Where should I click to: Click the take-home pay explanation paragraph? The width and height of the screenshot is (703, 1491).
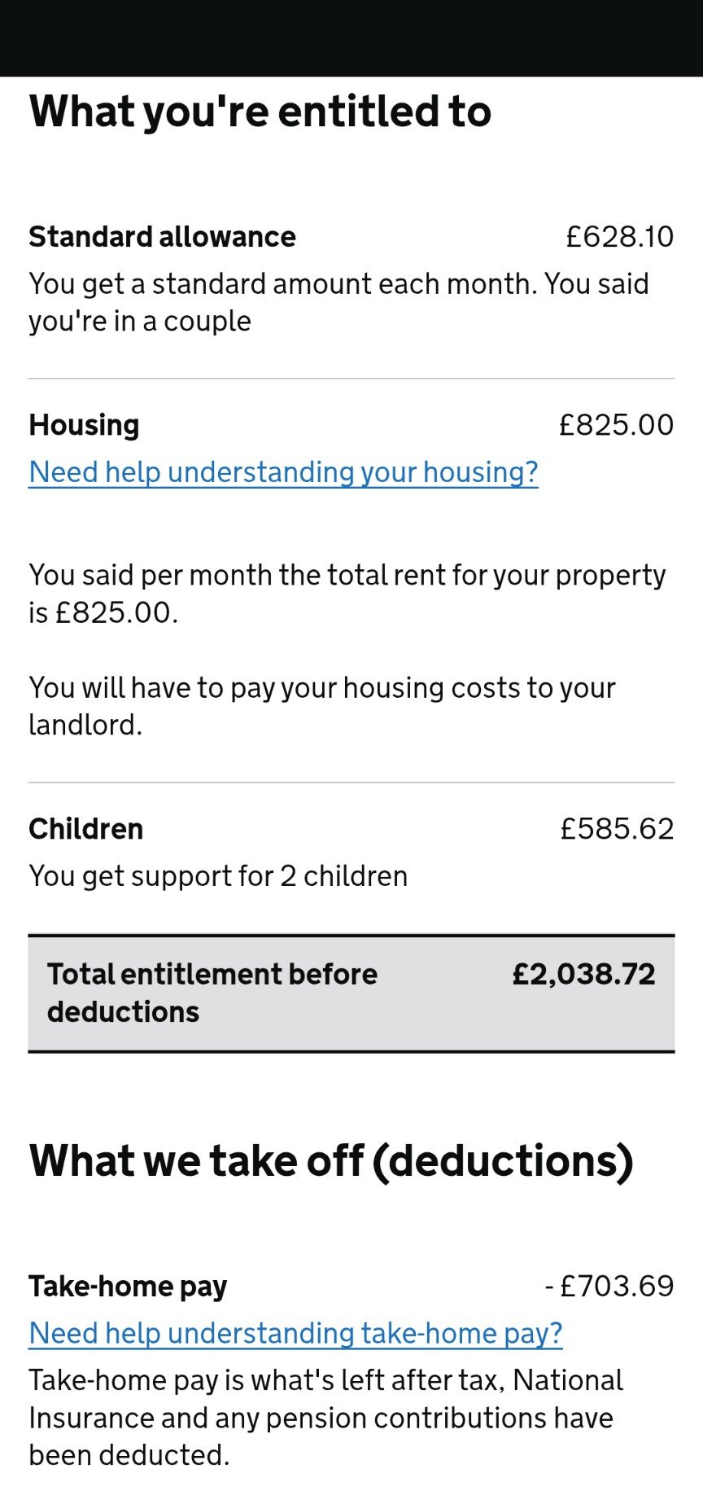click(325, 1418)
